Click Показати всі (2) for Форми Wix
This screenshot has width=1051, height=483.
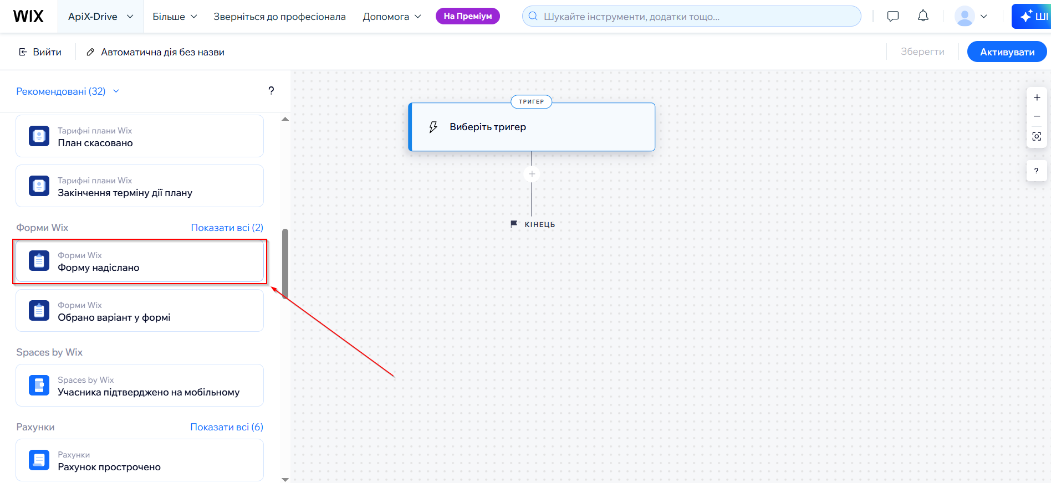point(227,228)
